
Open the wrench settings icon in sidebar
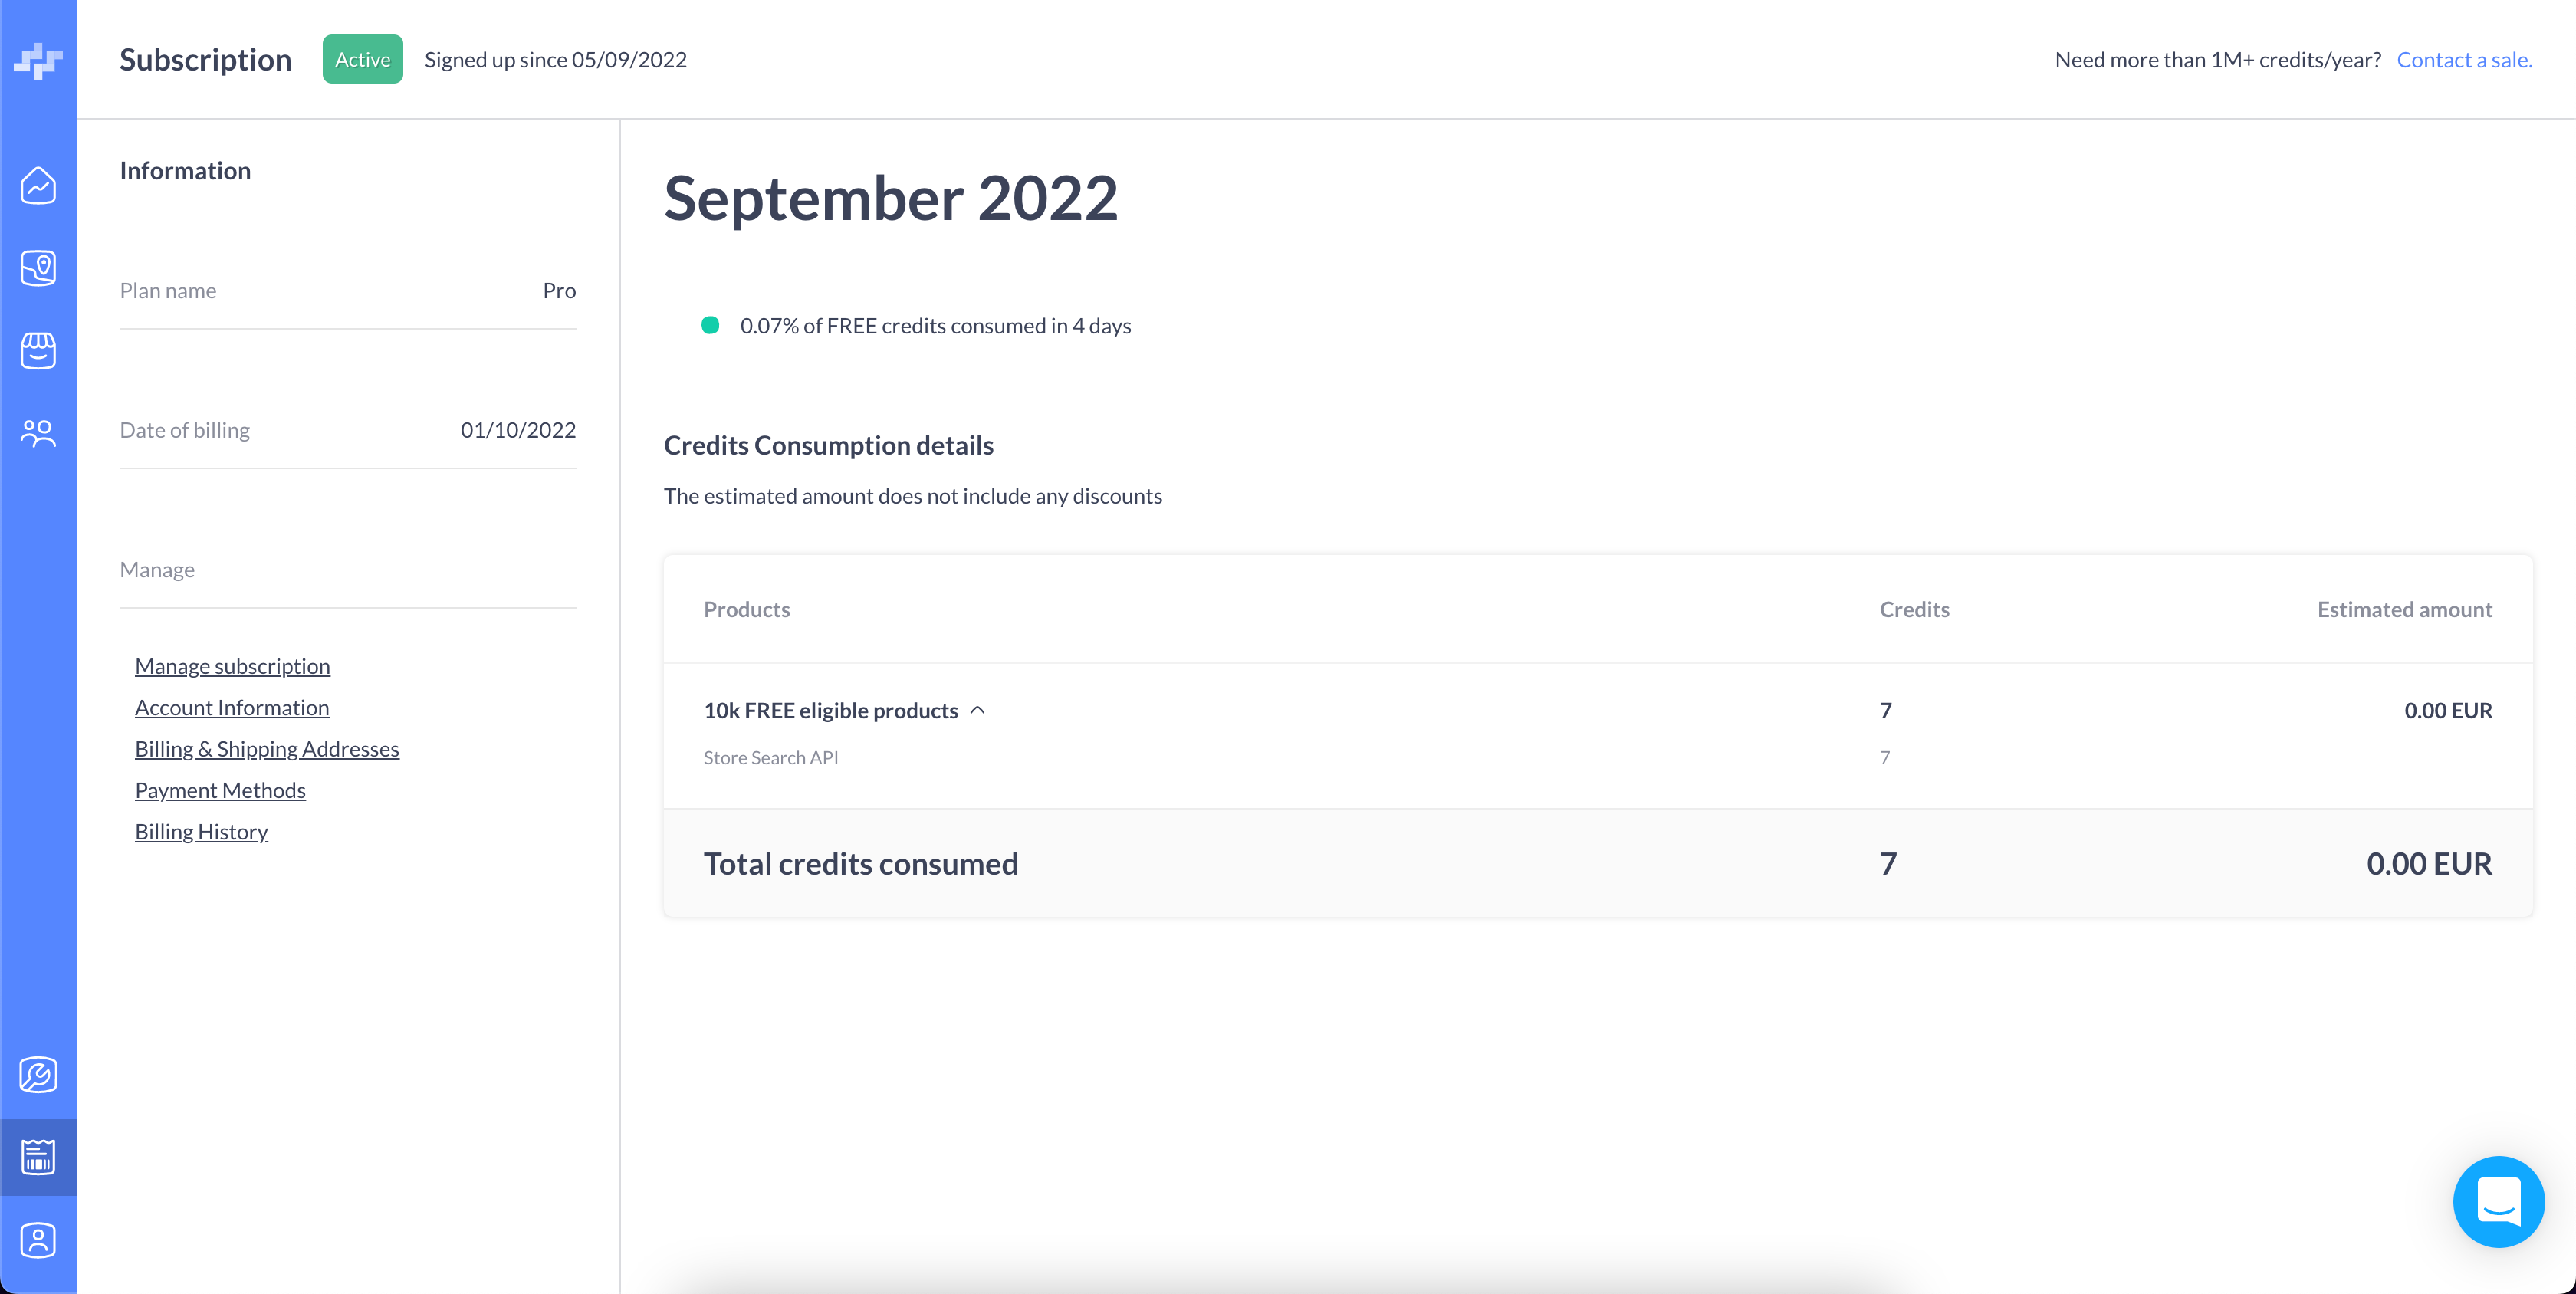(38, 1075)
